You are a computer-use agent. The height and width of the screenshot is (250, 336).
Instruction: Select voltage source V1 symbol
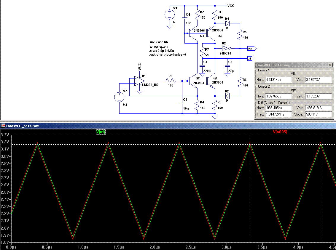[x=170, y=15]
